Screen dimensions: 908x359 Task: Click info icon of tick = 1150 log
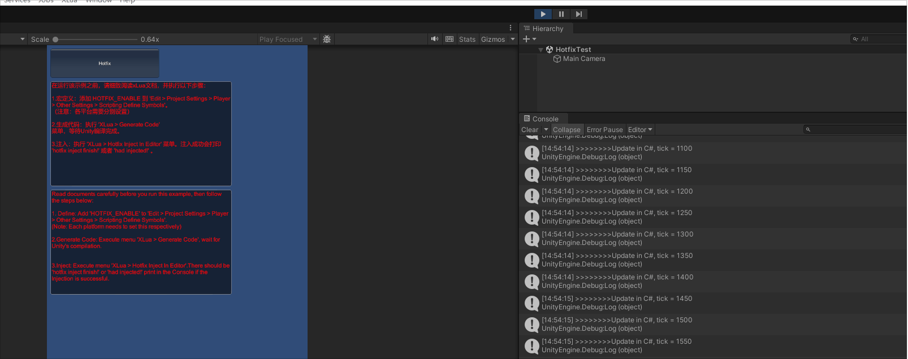click(x=531, y=174)
